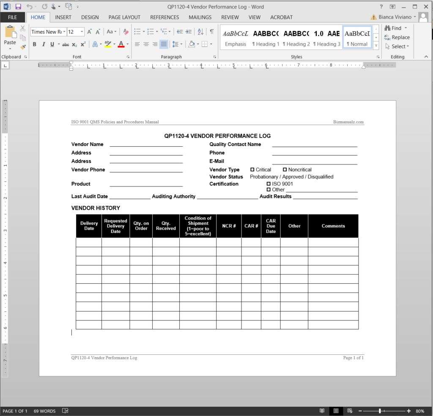Click the zoom slider handle in the status bar
Screen dimensions: 433x416
(x=380, y=411)
